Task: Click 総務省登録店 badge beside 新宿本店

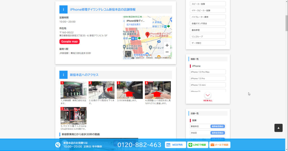Action: coord(217,126)
